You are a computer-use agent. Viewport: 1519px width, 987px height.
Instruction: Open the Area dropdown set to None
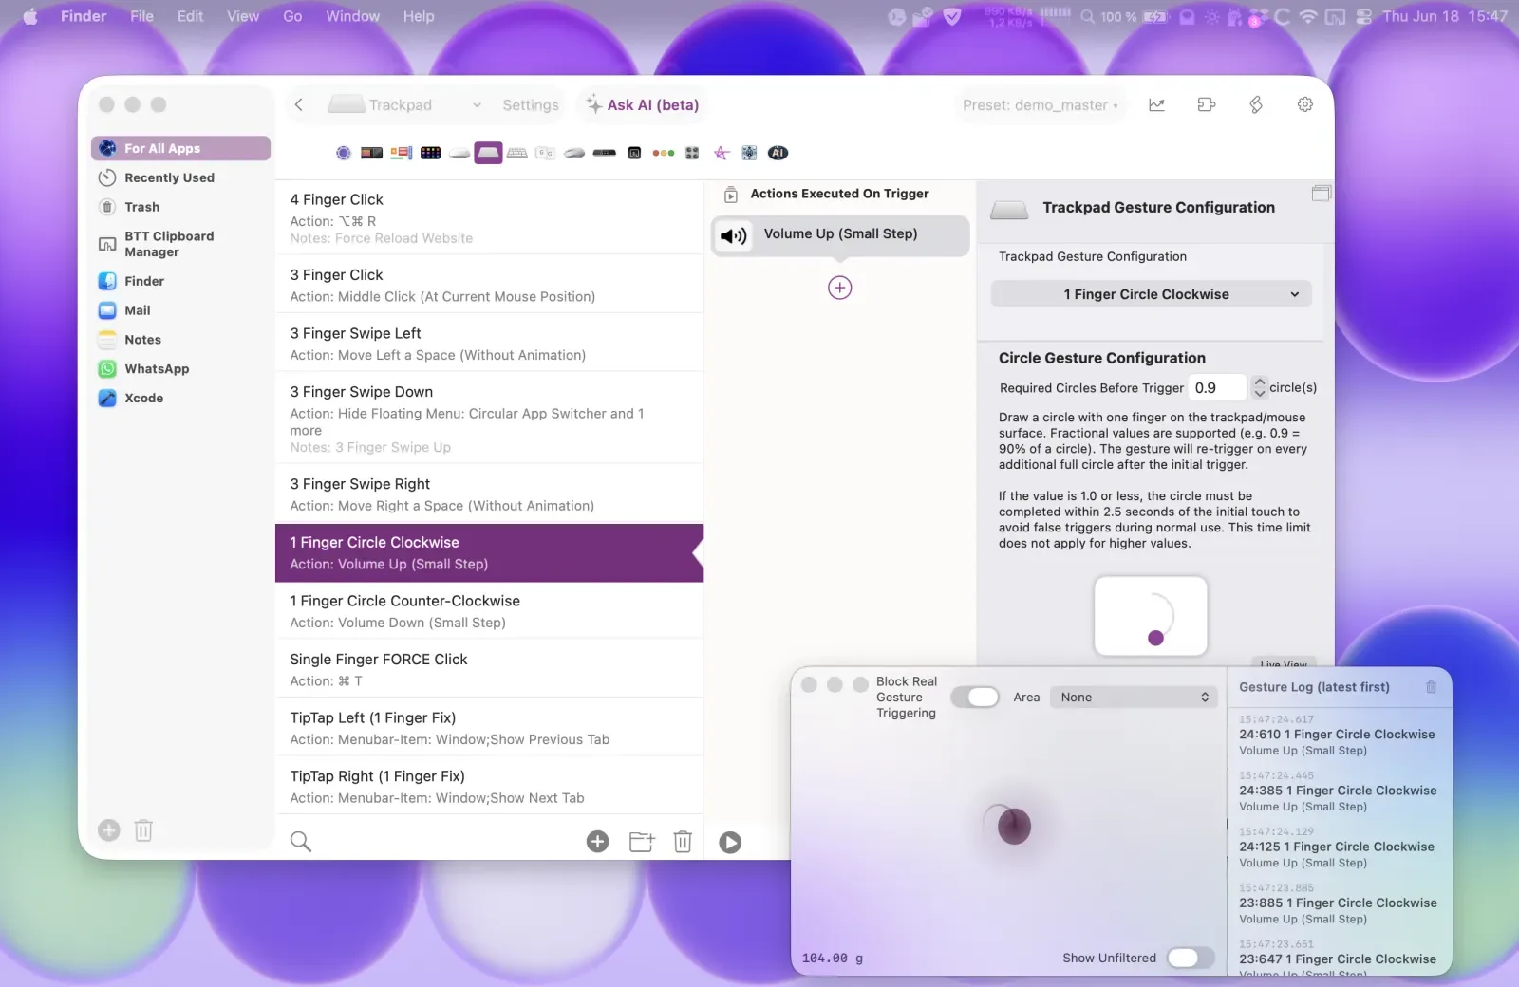point(1135,698)
